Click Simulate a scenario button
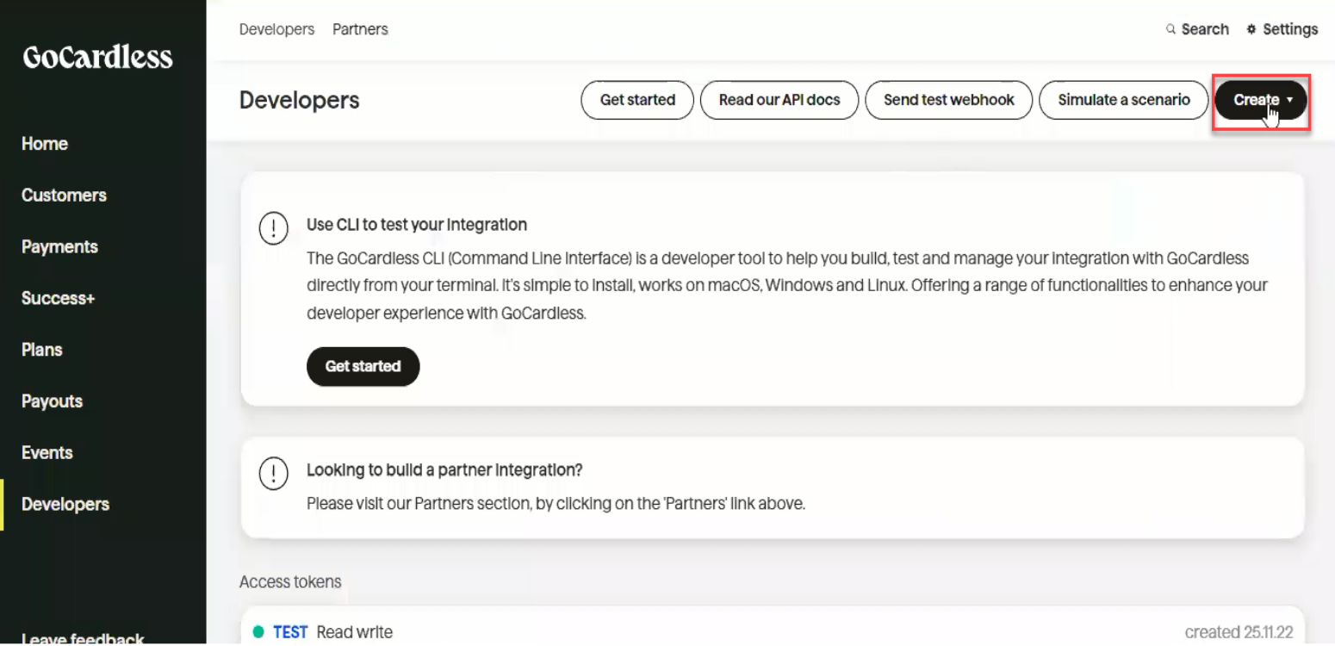1335x646 pixels. click(1124, 100)
